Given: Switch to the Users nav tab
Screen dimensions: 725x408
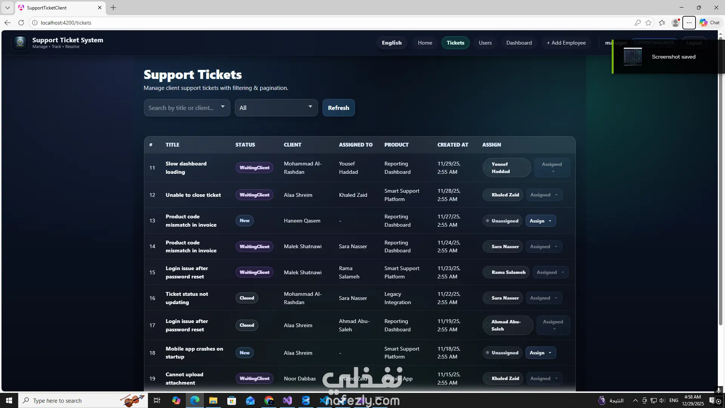Looking at the screenshot, I should tap(485, 43).
